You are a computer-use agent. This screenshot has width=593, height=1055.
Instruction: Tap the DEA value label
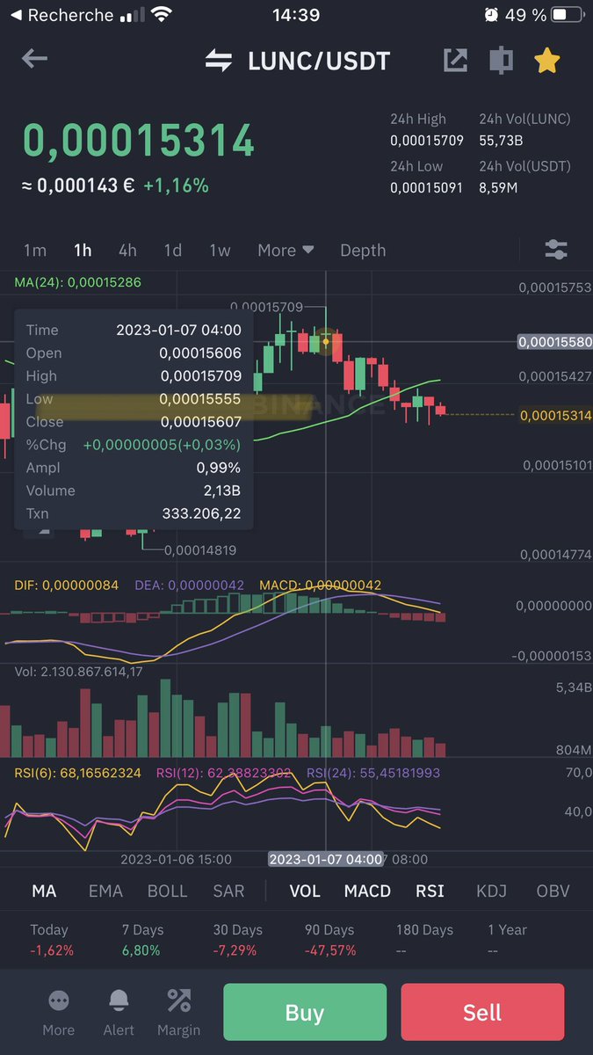click(x=189, y=585)
